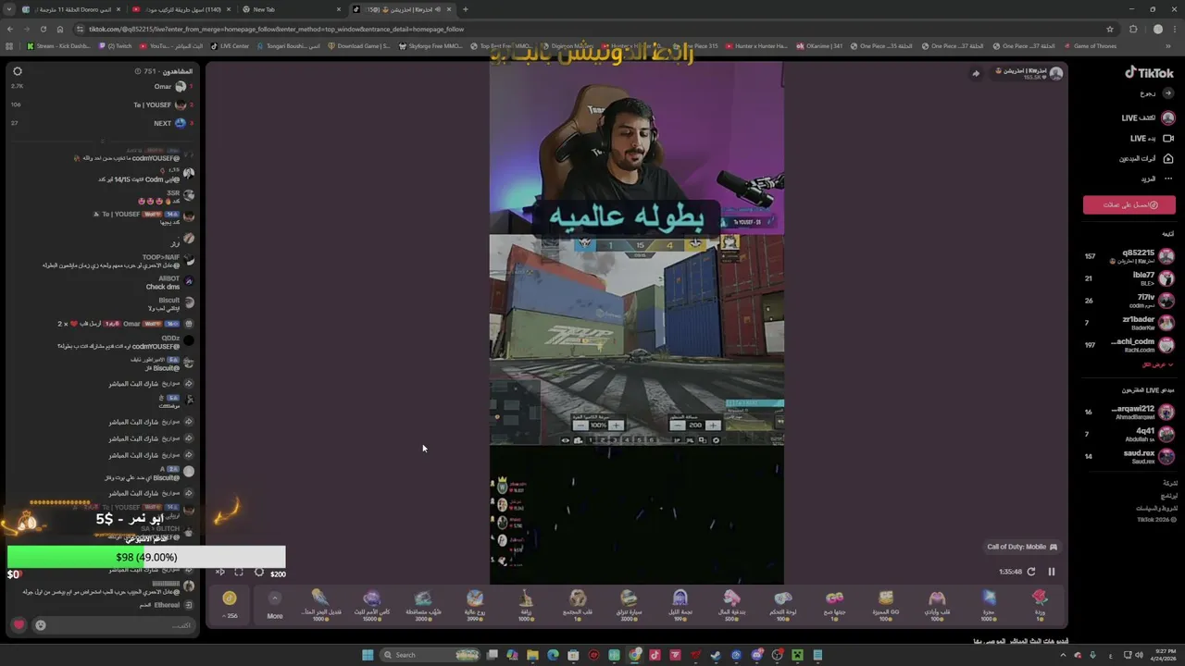Toggle mute on the video player
The image size is (1185, 666).
coord(220,573)
